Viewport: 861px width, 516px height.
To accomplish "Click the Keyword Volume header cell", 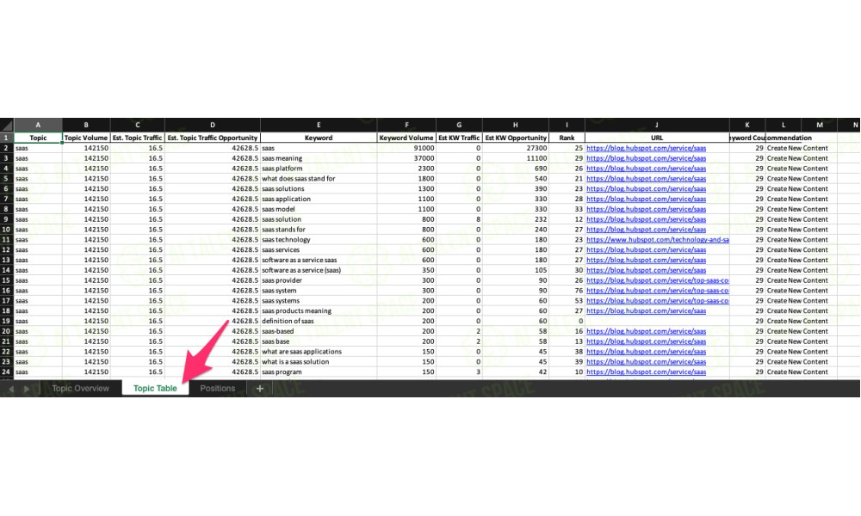I will (406, 138).
